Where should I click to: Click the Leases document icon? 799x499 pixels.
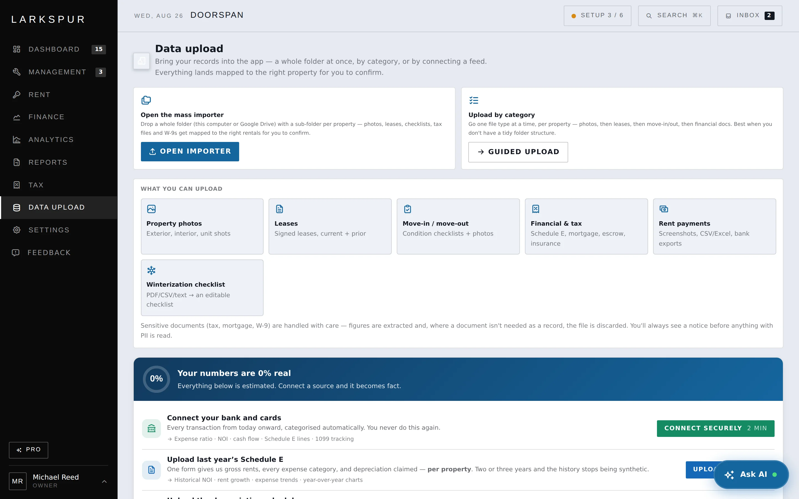(279, 209)
